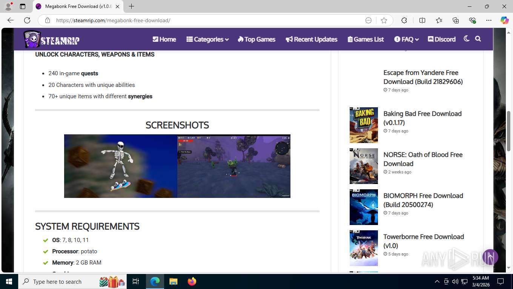Open the Favorites list icon
The height and width of the screenshot is (289, 513).
(439, 20)
